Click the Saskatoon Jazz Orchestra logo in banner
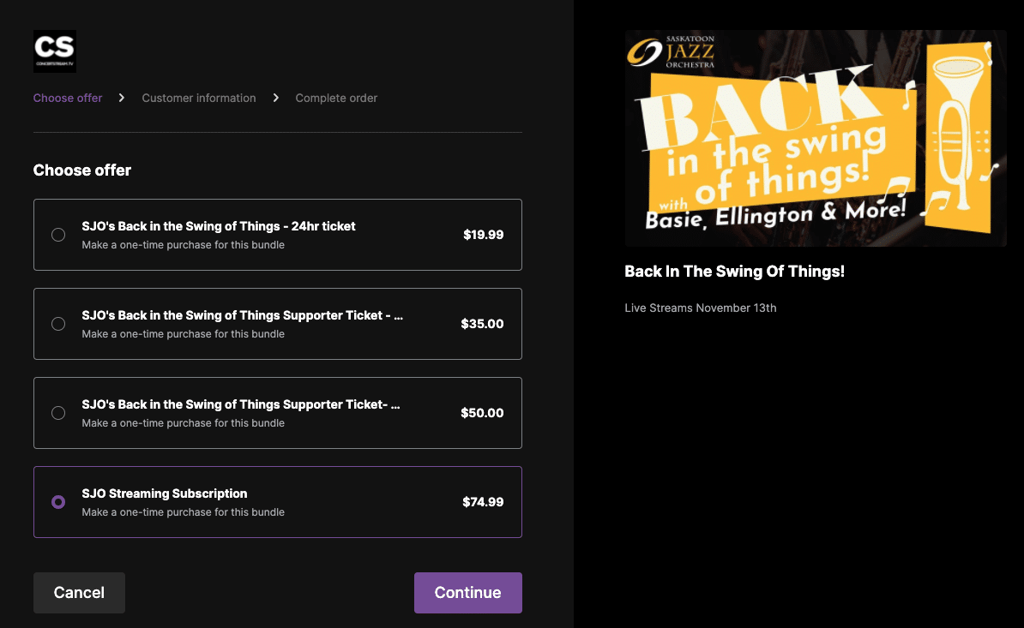1024x628 pixels. point(672,51)
